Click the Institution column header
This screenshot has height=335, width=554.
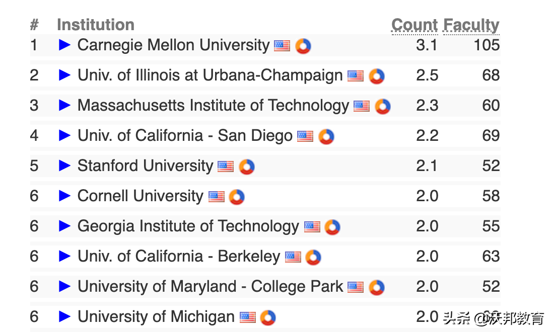click(x=96, y=25)
